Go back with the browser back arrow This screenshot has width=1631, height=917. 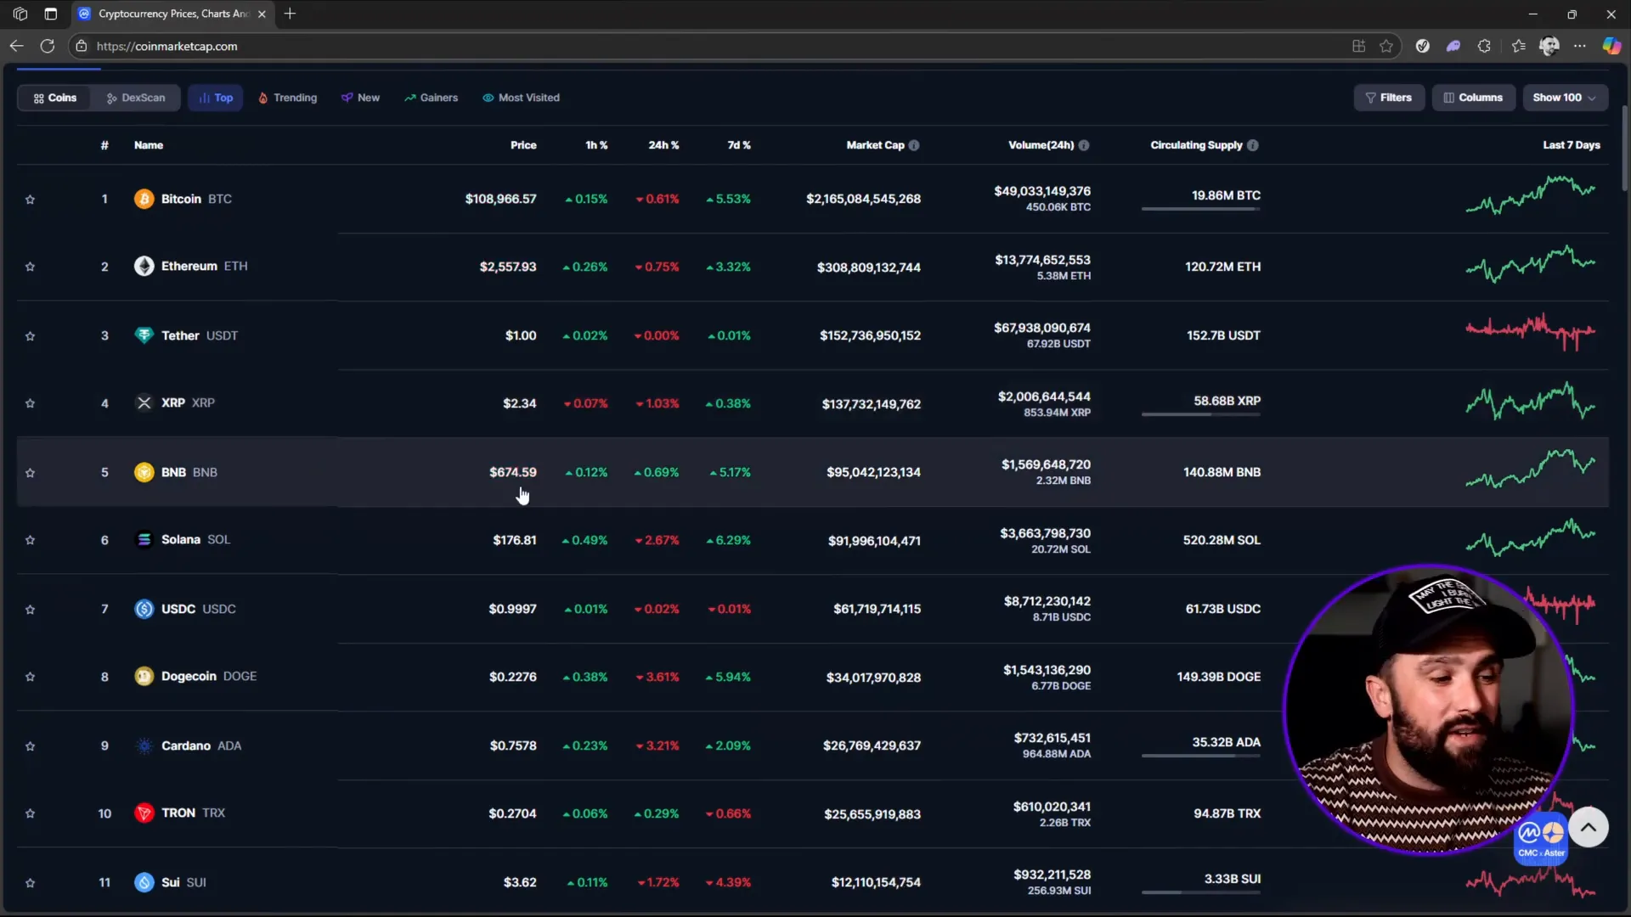[16, 46]
